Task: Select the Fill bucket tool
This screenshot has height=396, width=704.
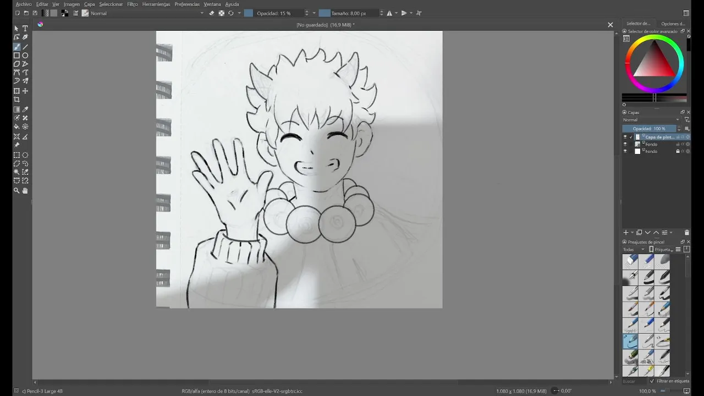Action: 16,127
